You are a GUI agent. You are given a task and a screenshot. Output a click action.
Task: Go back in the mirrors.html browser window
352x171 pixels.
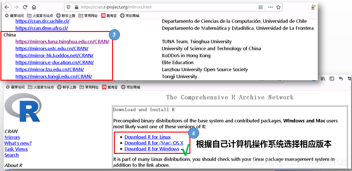tap(7, 7)
